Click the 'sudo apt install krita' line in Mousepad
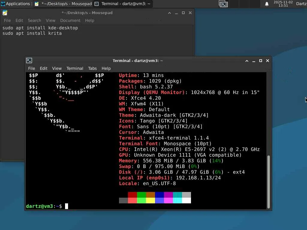 point(32,33)
